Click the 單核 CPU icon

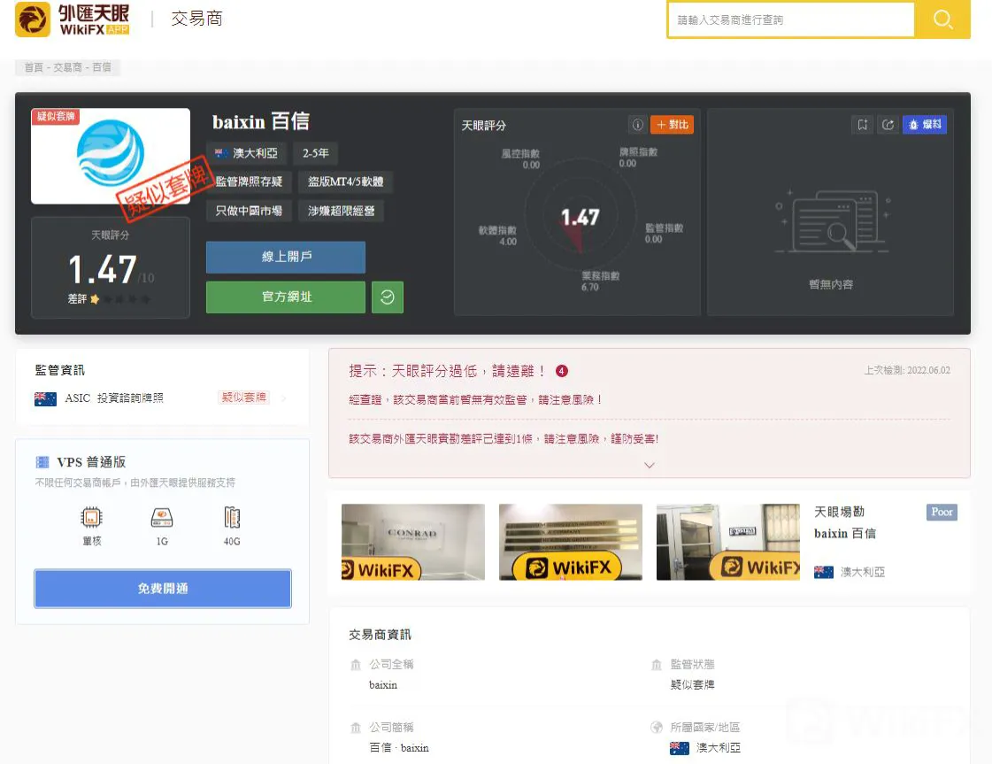point(92,518)
